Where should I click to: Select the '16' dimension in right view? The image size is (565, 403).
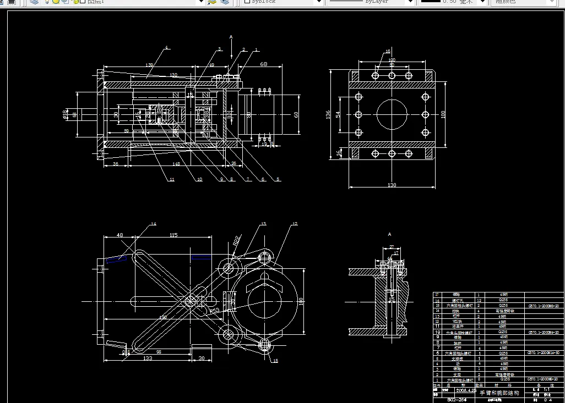tap(338, 153)
